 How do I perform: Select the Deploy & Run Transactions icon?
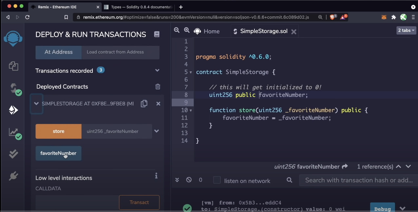(x=13, y=110)
